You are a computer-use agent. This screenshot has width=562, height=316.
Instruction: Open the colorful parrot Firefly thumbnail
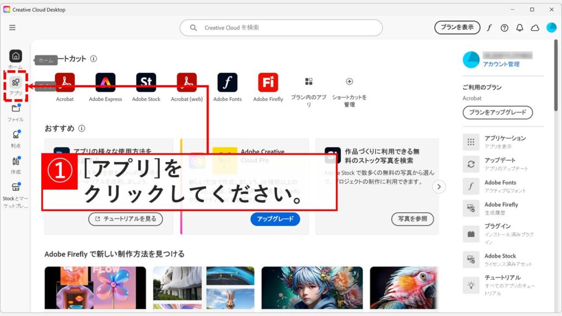(404, 287)
